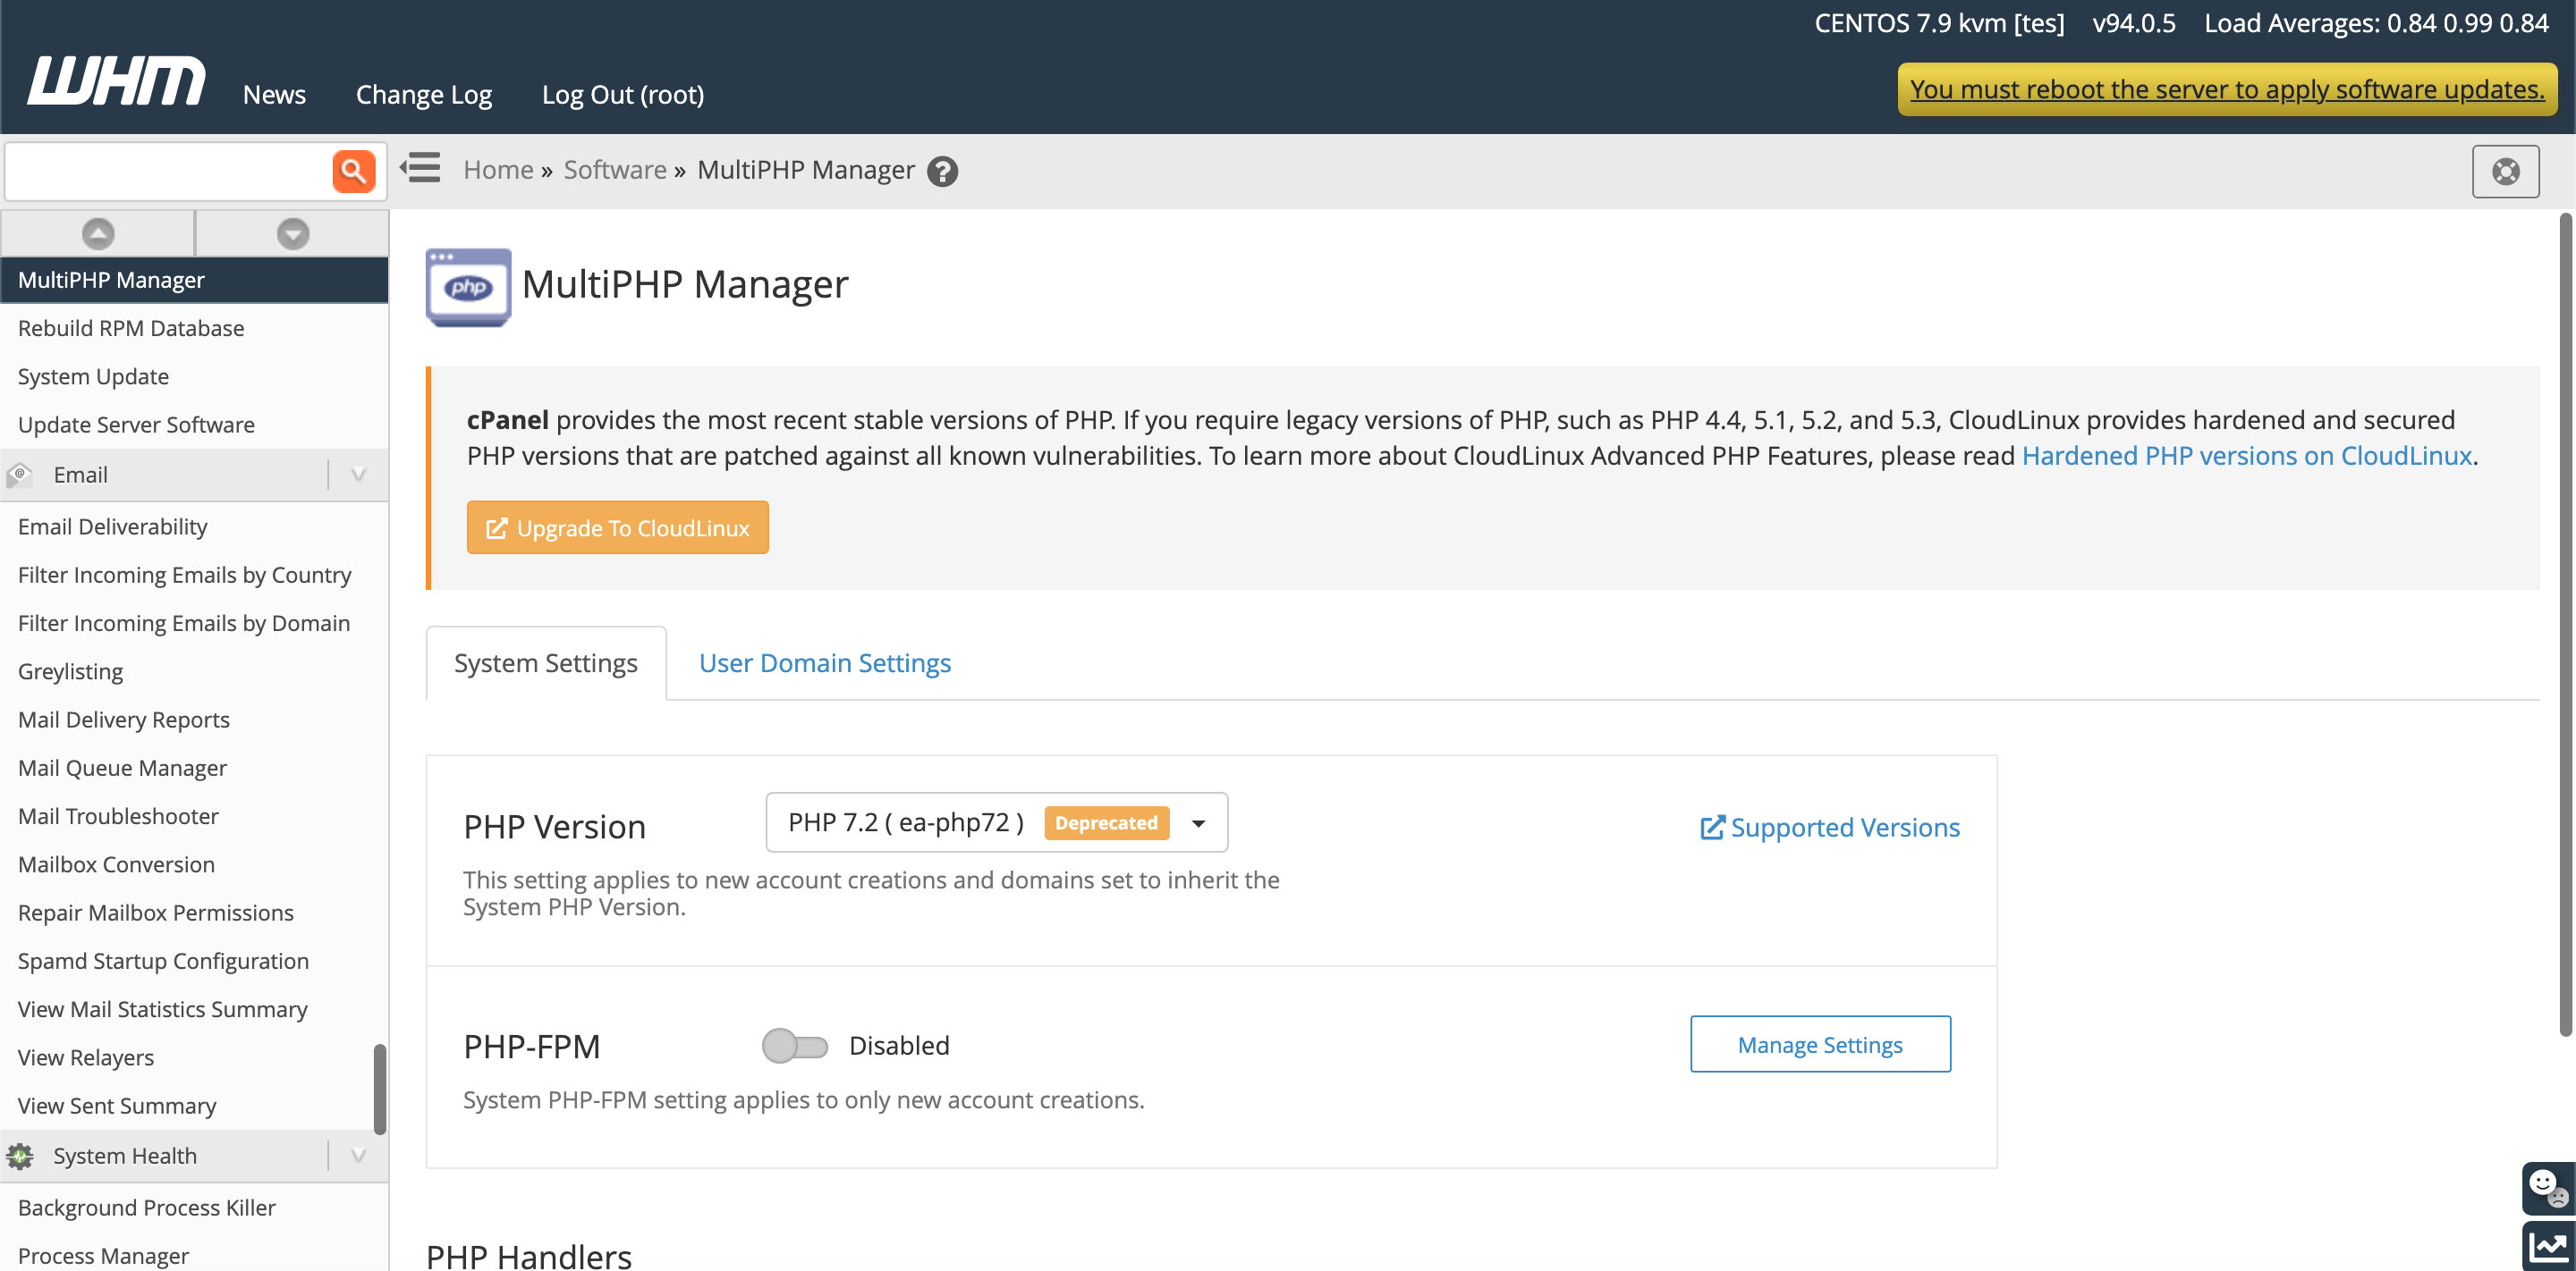The image size is (2576, 1271).
Task: Click the server reboot notification banner
Action: tap(2226, 88)
